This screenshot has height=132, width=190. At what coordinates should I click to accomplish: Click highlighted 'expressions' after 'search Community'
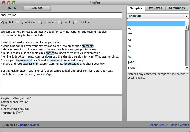[x=72, y=64]
